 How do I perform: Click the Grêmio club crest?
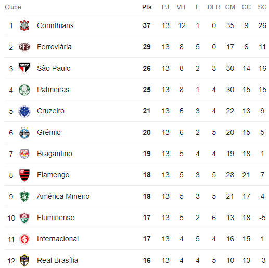(x=24, y=133)
